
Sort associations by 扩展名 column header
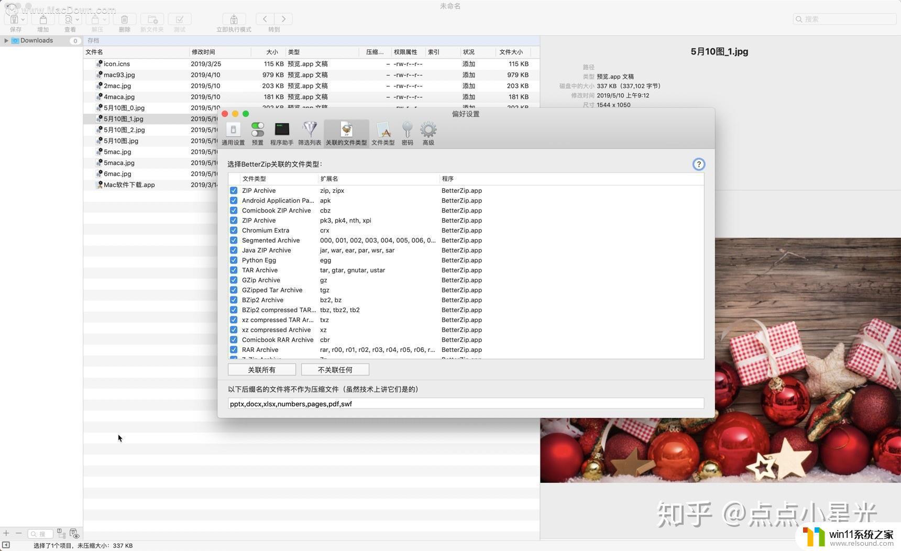coord(378,179)
